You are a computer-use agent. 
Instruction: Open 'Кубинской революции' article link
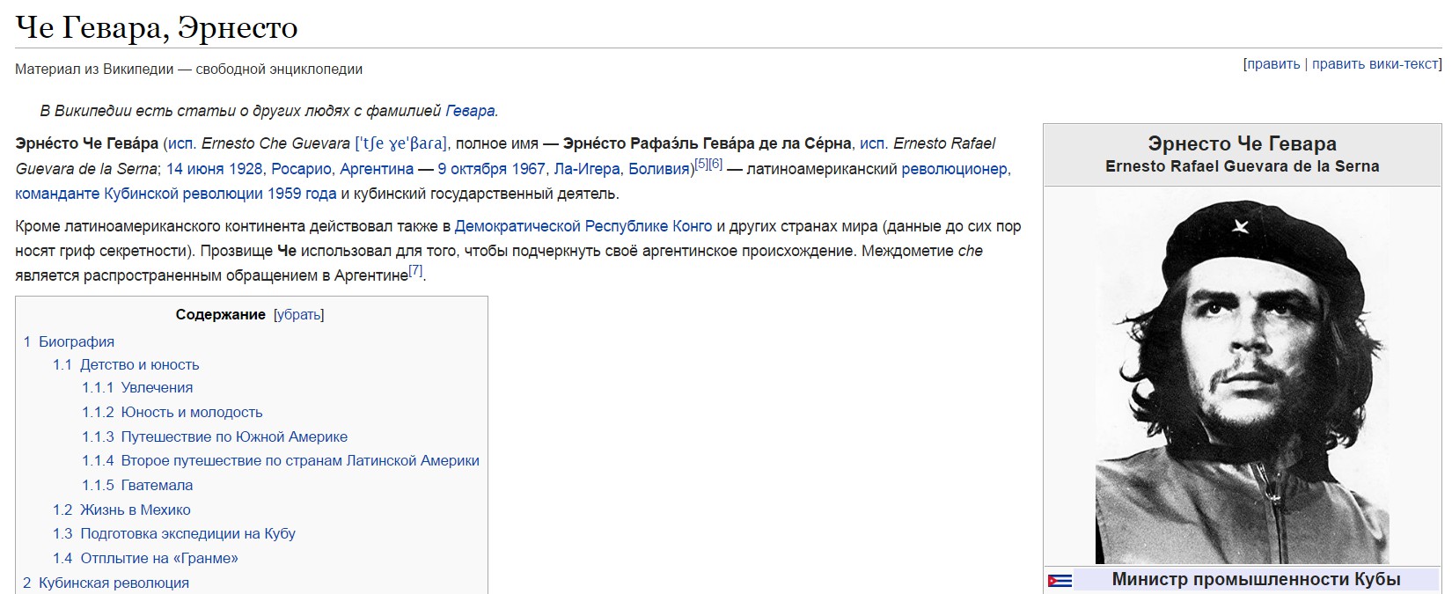pos(183,194)
